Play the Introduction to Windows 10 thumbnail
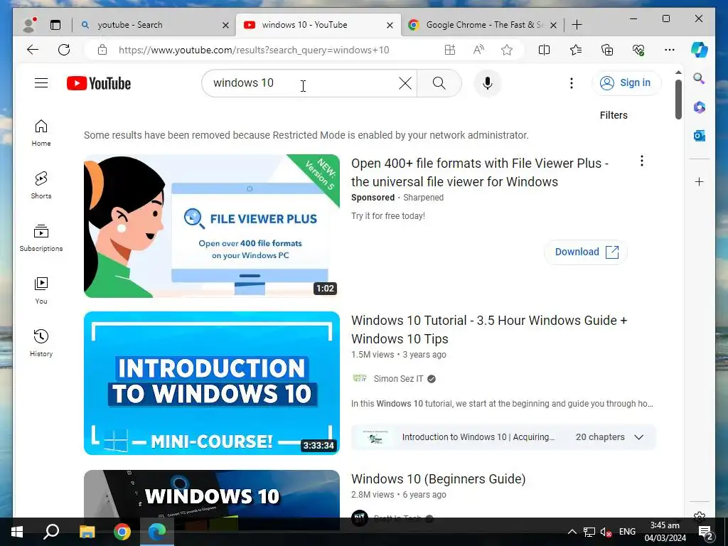728x546 pixels. pyautogui.click(x=212, y=383)
